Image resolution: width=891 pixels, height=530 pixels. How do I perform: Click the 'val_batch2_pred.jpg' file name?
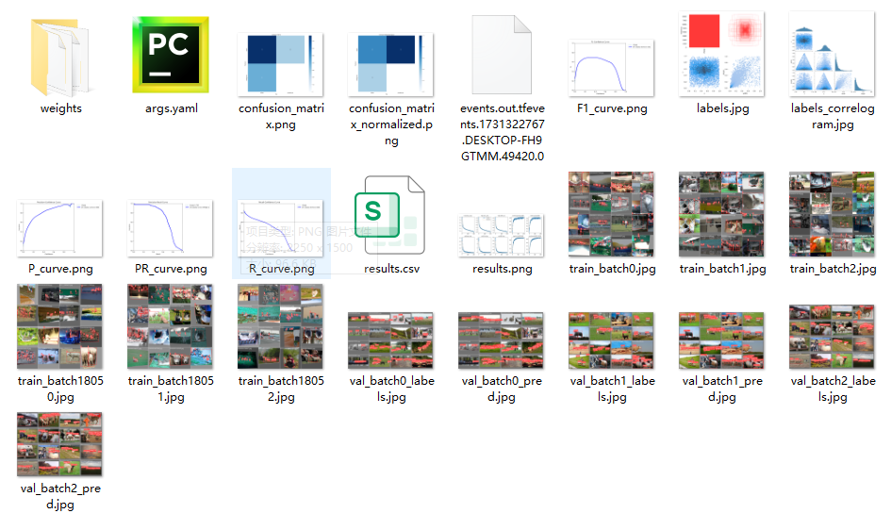pyautogui.click(x=60, y=496)
